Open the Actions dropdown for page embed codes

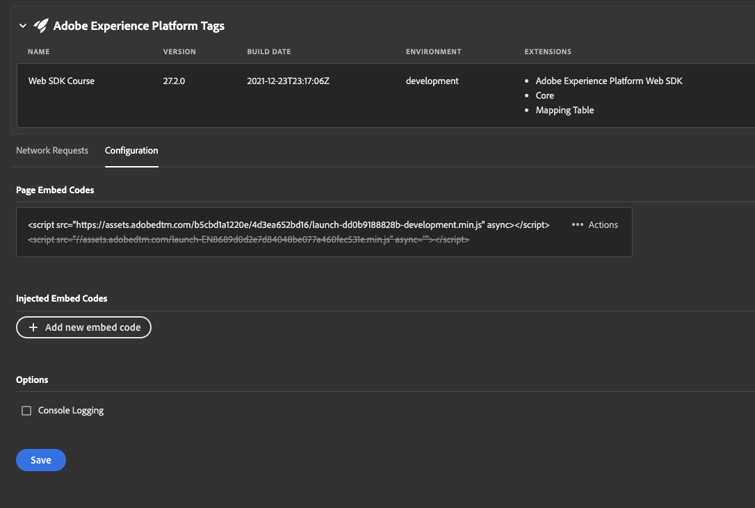click(594, 224)
